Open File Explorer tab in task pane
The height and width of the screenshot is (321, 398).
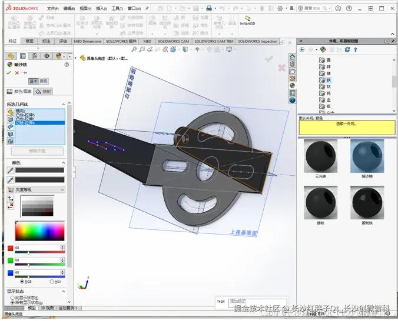point(293,72)
